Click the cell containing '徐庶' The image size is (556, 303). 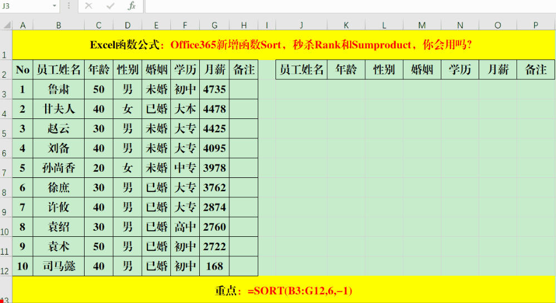coord(58,187)
